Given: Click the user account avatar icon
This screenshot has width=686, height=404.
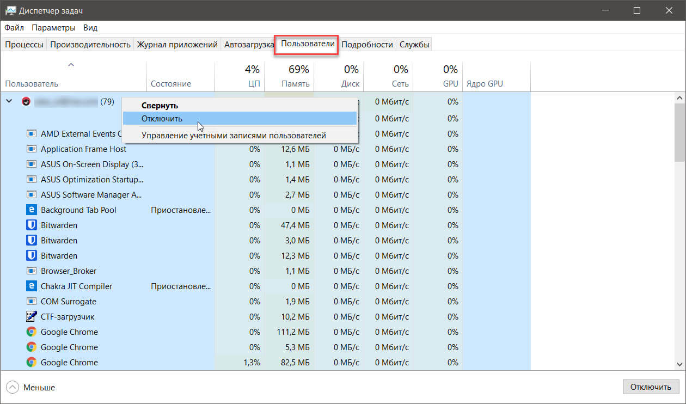Looking at the screenshot, I should click(26, 101).
